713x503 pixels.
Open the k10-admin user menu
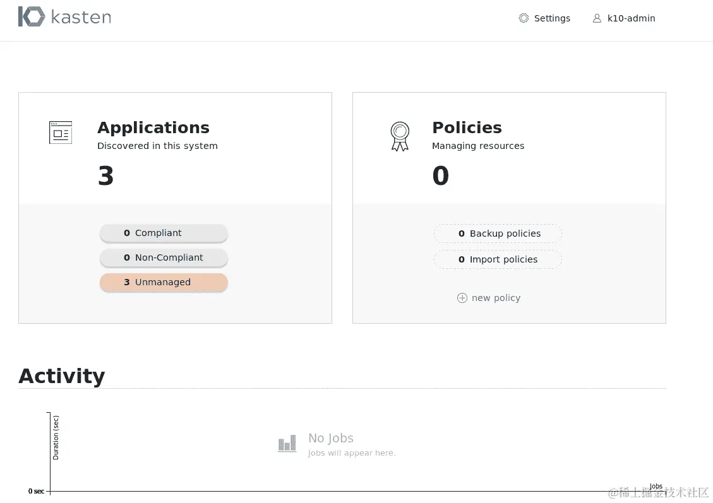631,18
